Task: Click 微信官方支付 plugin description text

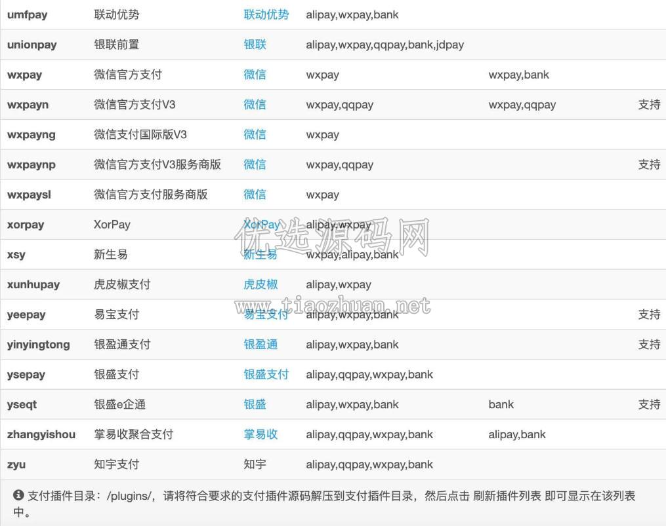Action: (x=128, y=75)
